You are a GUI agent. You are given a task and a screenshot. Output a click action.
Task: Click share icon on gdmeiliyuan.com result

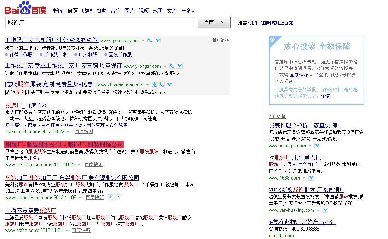(x=110, y=197)
